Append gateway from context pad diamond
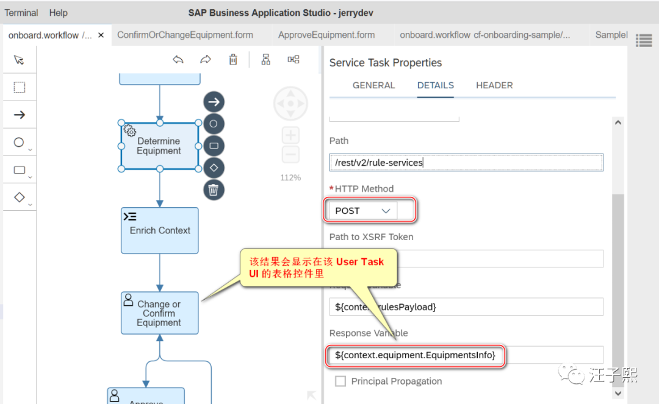The image size is (659, 404). [214, 168]
